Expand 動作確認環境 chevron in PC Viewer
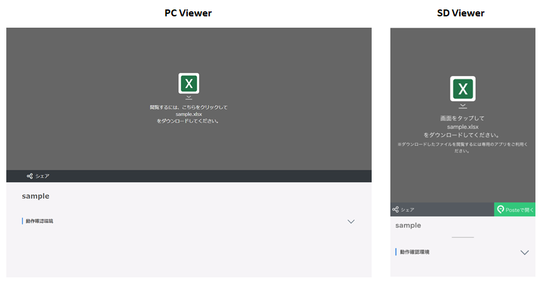The image size is (543, 283). 351,221
